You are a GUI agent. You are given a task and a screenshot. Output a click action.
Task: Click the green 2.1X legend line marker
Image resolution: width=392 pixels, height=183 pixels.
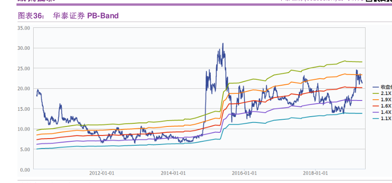click(x=375, y=93)
